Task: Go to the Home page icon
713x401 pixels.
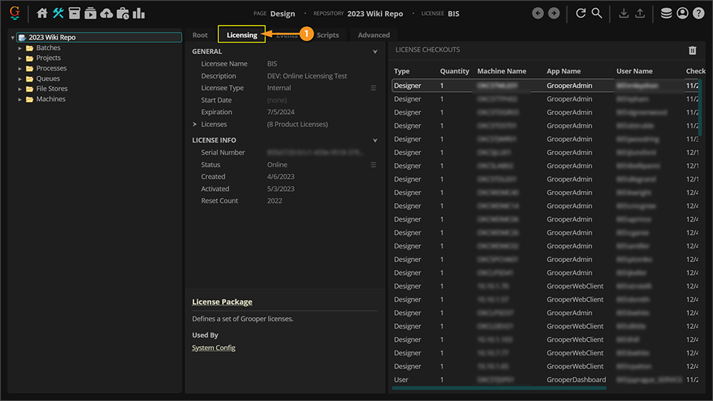Action: click(42, 14)
